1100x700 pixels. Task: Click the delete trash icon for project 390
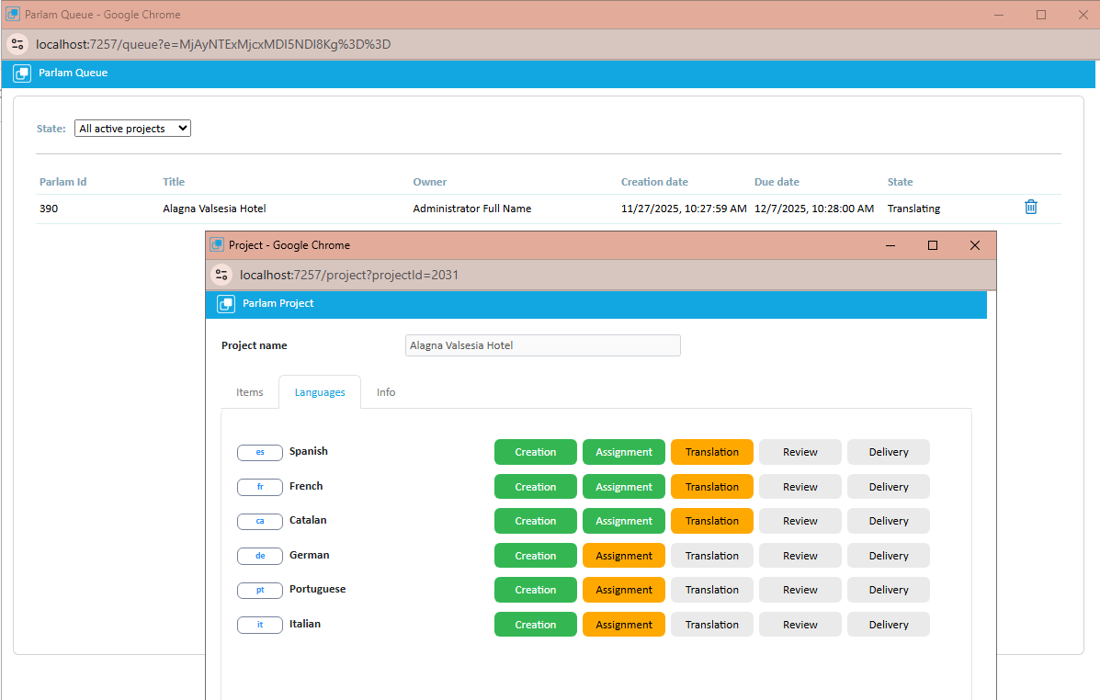1030,207
